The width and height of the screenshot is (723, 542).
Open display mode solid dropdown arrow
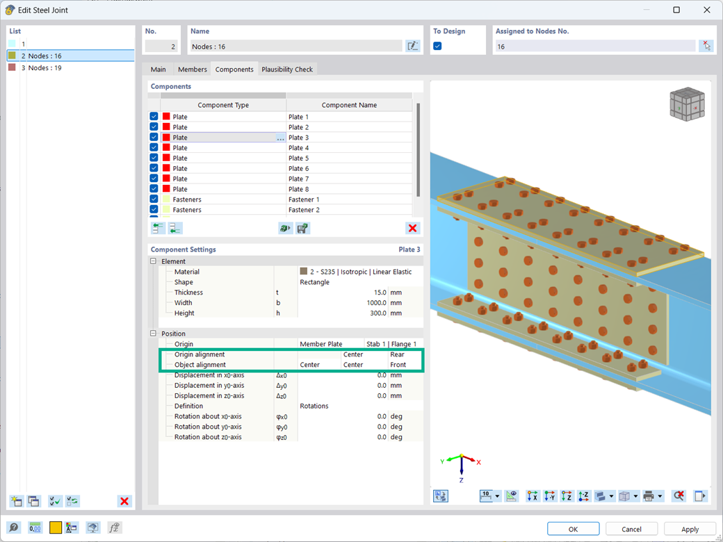click(611, 496)
